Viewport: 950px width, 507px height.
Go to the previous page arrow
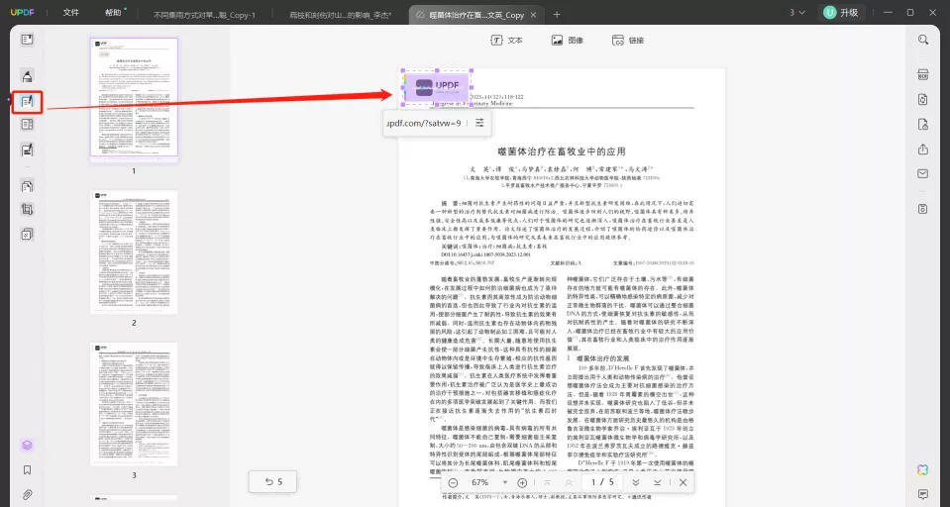tap(569, 483)
